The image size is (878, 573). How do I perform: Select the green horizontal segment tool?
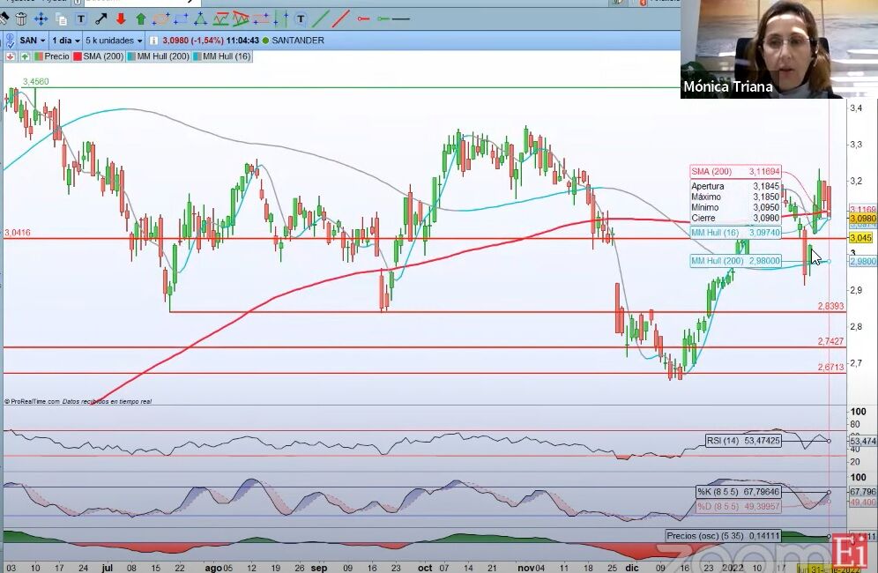[x=383, y=19]
